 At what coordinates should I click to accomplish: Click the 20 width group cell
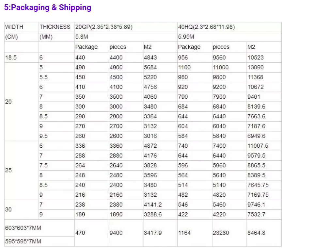(22, 102)
